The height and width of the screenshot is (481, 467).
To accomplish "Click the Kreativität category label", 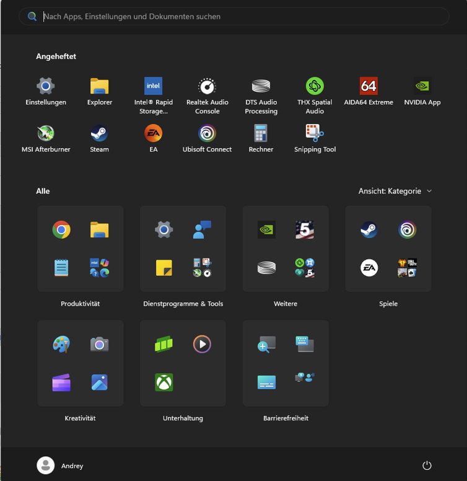I will point(81,418).
